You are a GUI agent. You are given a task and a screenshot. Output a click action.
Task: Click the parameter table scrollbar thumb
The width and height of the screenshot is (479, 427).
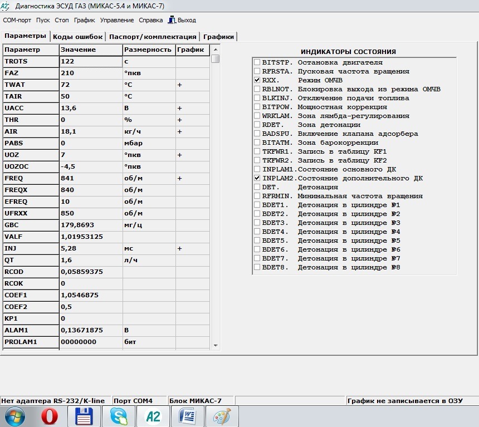(216, 58)
